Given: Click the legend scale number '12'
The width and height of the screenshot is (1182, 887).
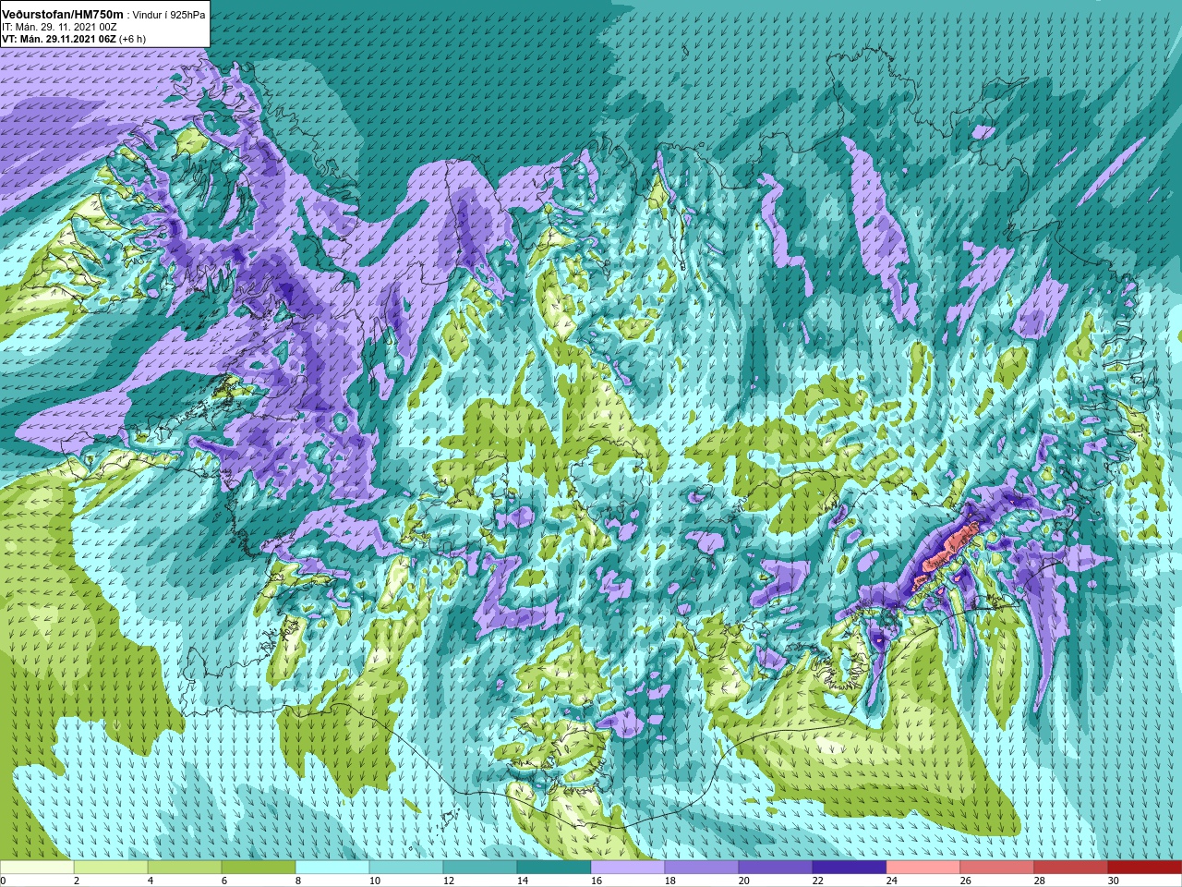Looking at the screenshot, I should pyautogui.click(x=449, y=881).
